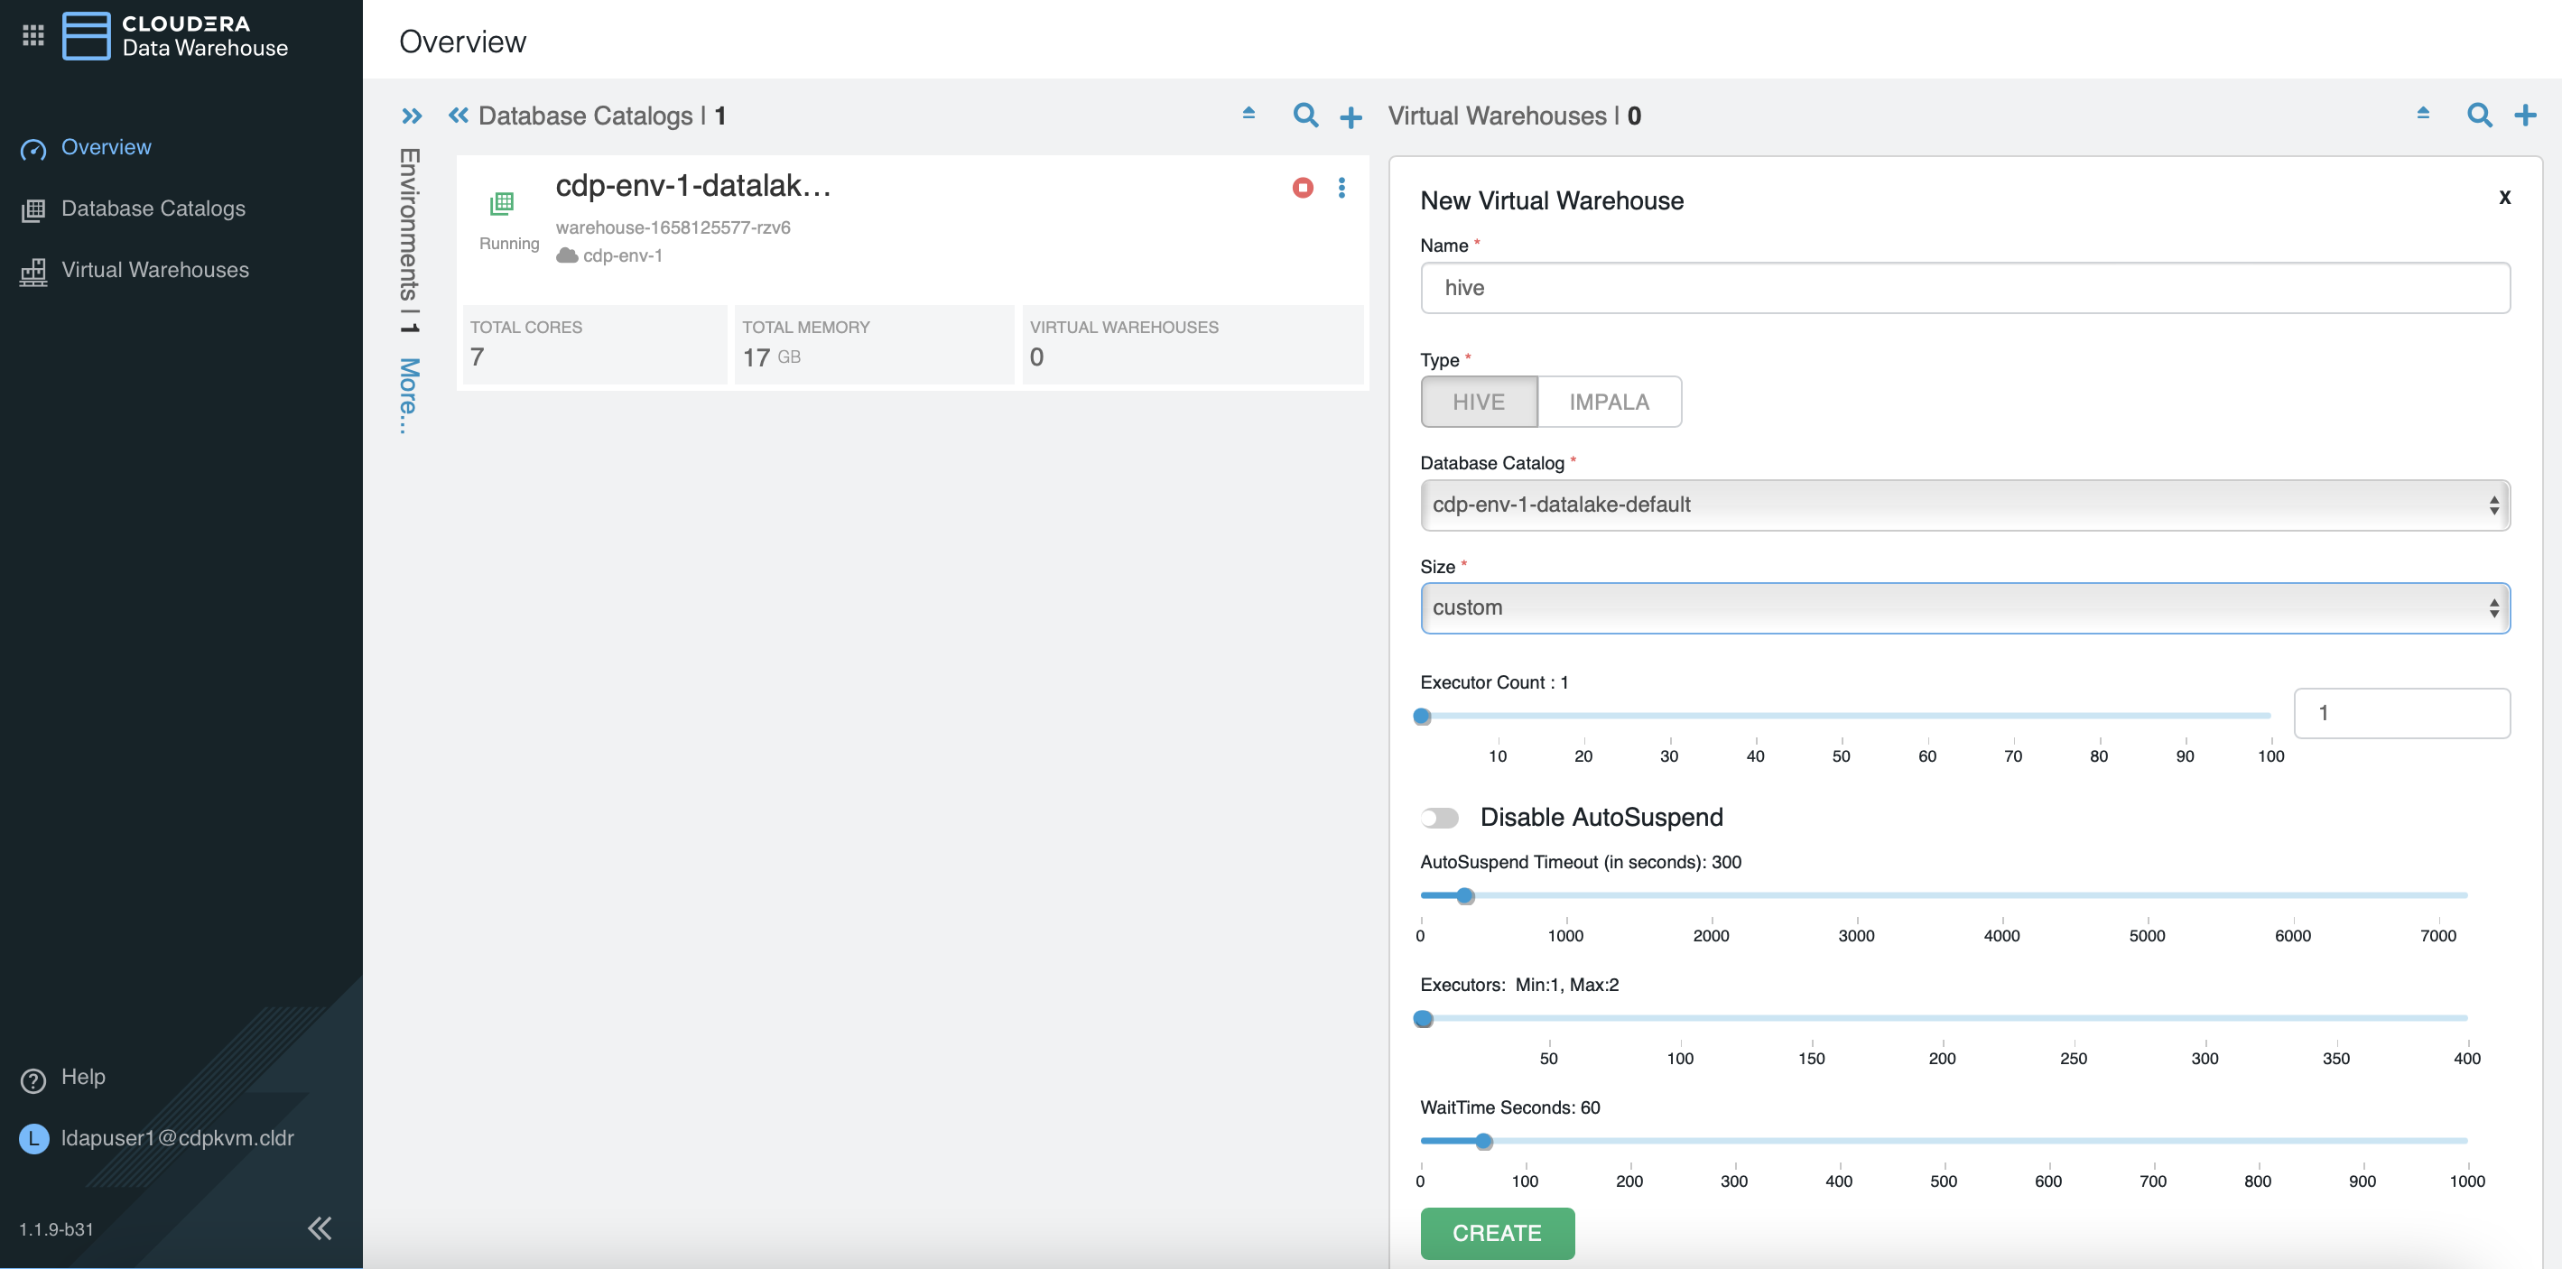Toggle the Disable AutoSuspend switch

(1439, 818)
